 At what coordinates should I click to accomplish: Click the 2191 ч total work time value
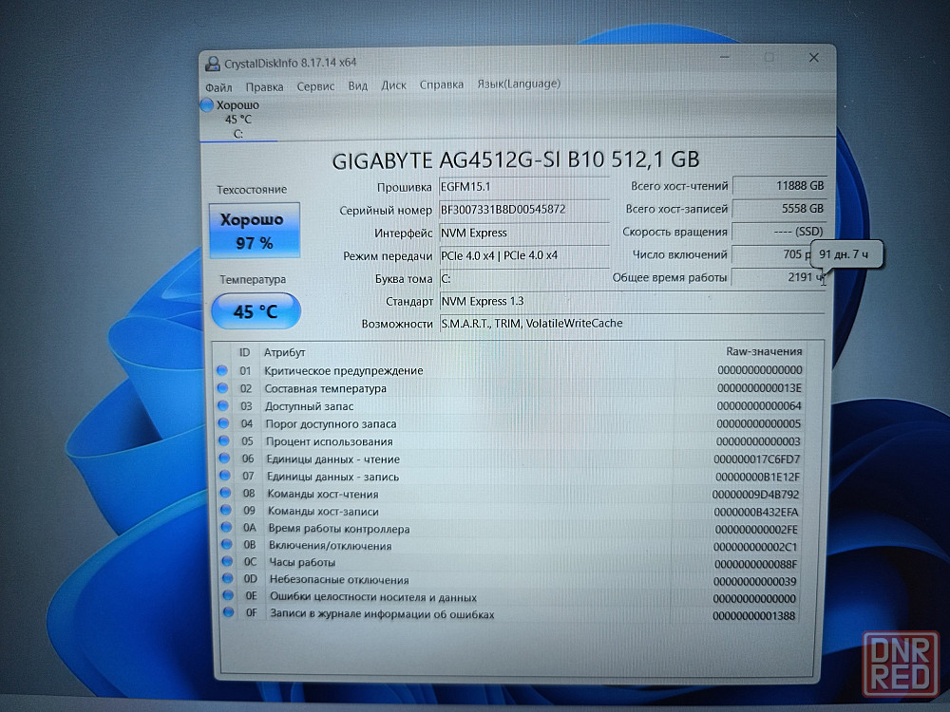[779, 276]
